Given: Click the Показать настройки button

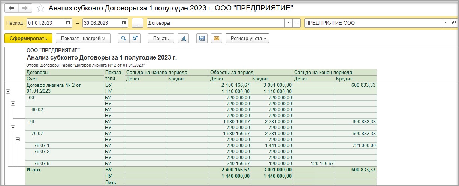Looking at the screenshot, I should [x=83, y=38].
